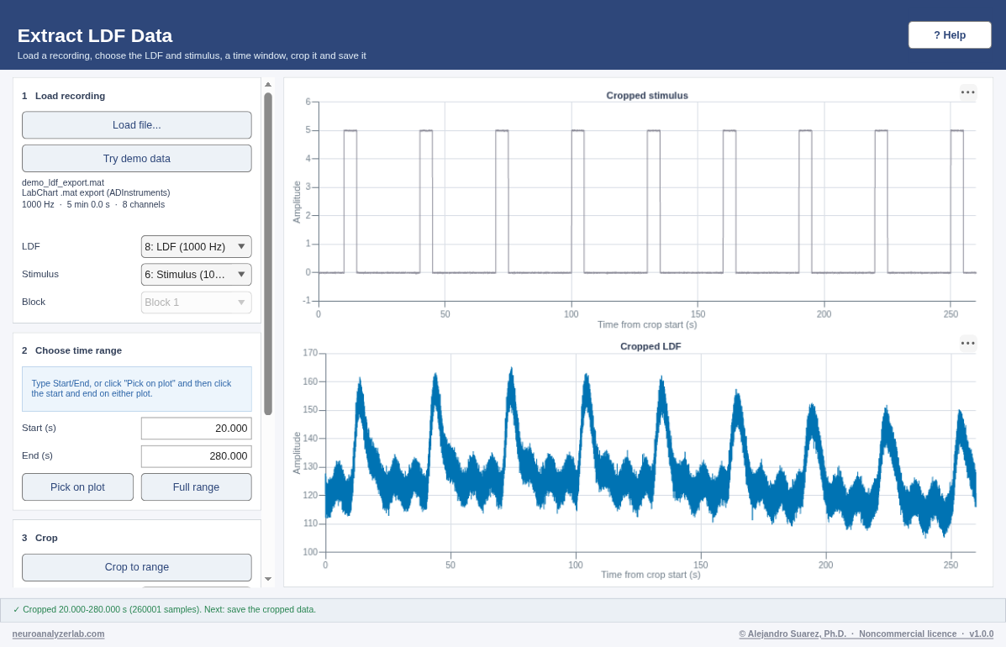Image resolution: width=1006 pixels, height=647 pixels.
Task: Click Crop to range button
Action: coord(137,567)
